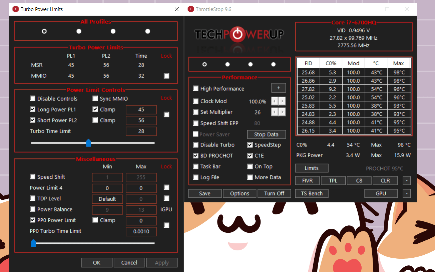Select fourth profile radio in ThrottleStop main window
Image resolution: width=435 pixels, height=272 pixels.
[274, 64]
